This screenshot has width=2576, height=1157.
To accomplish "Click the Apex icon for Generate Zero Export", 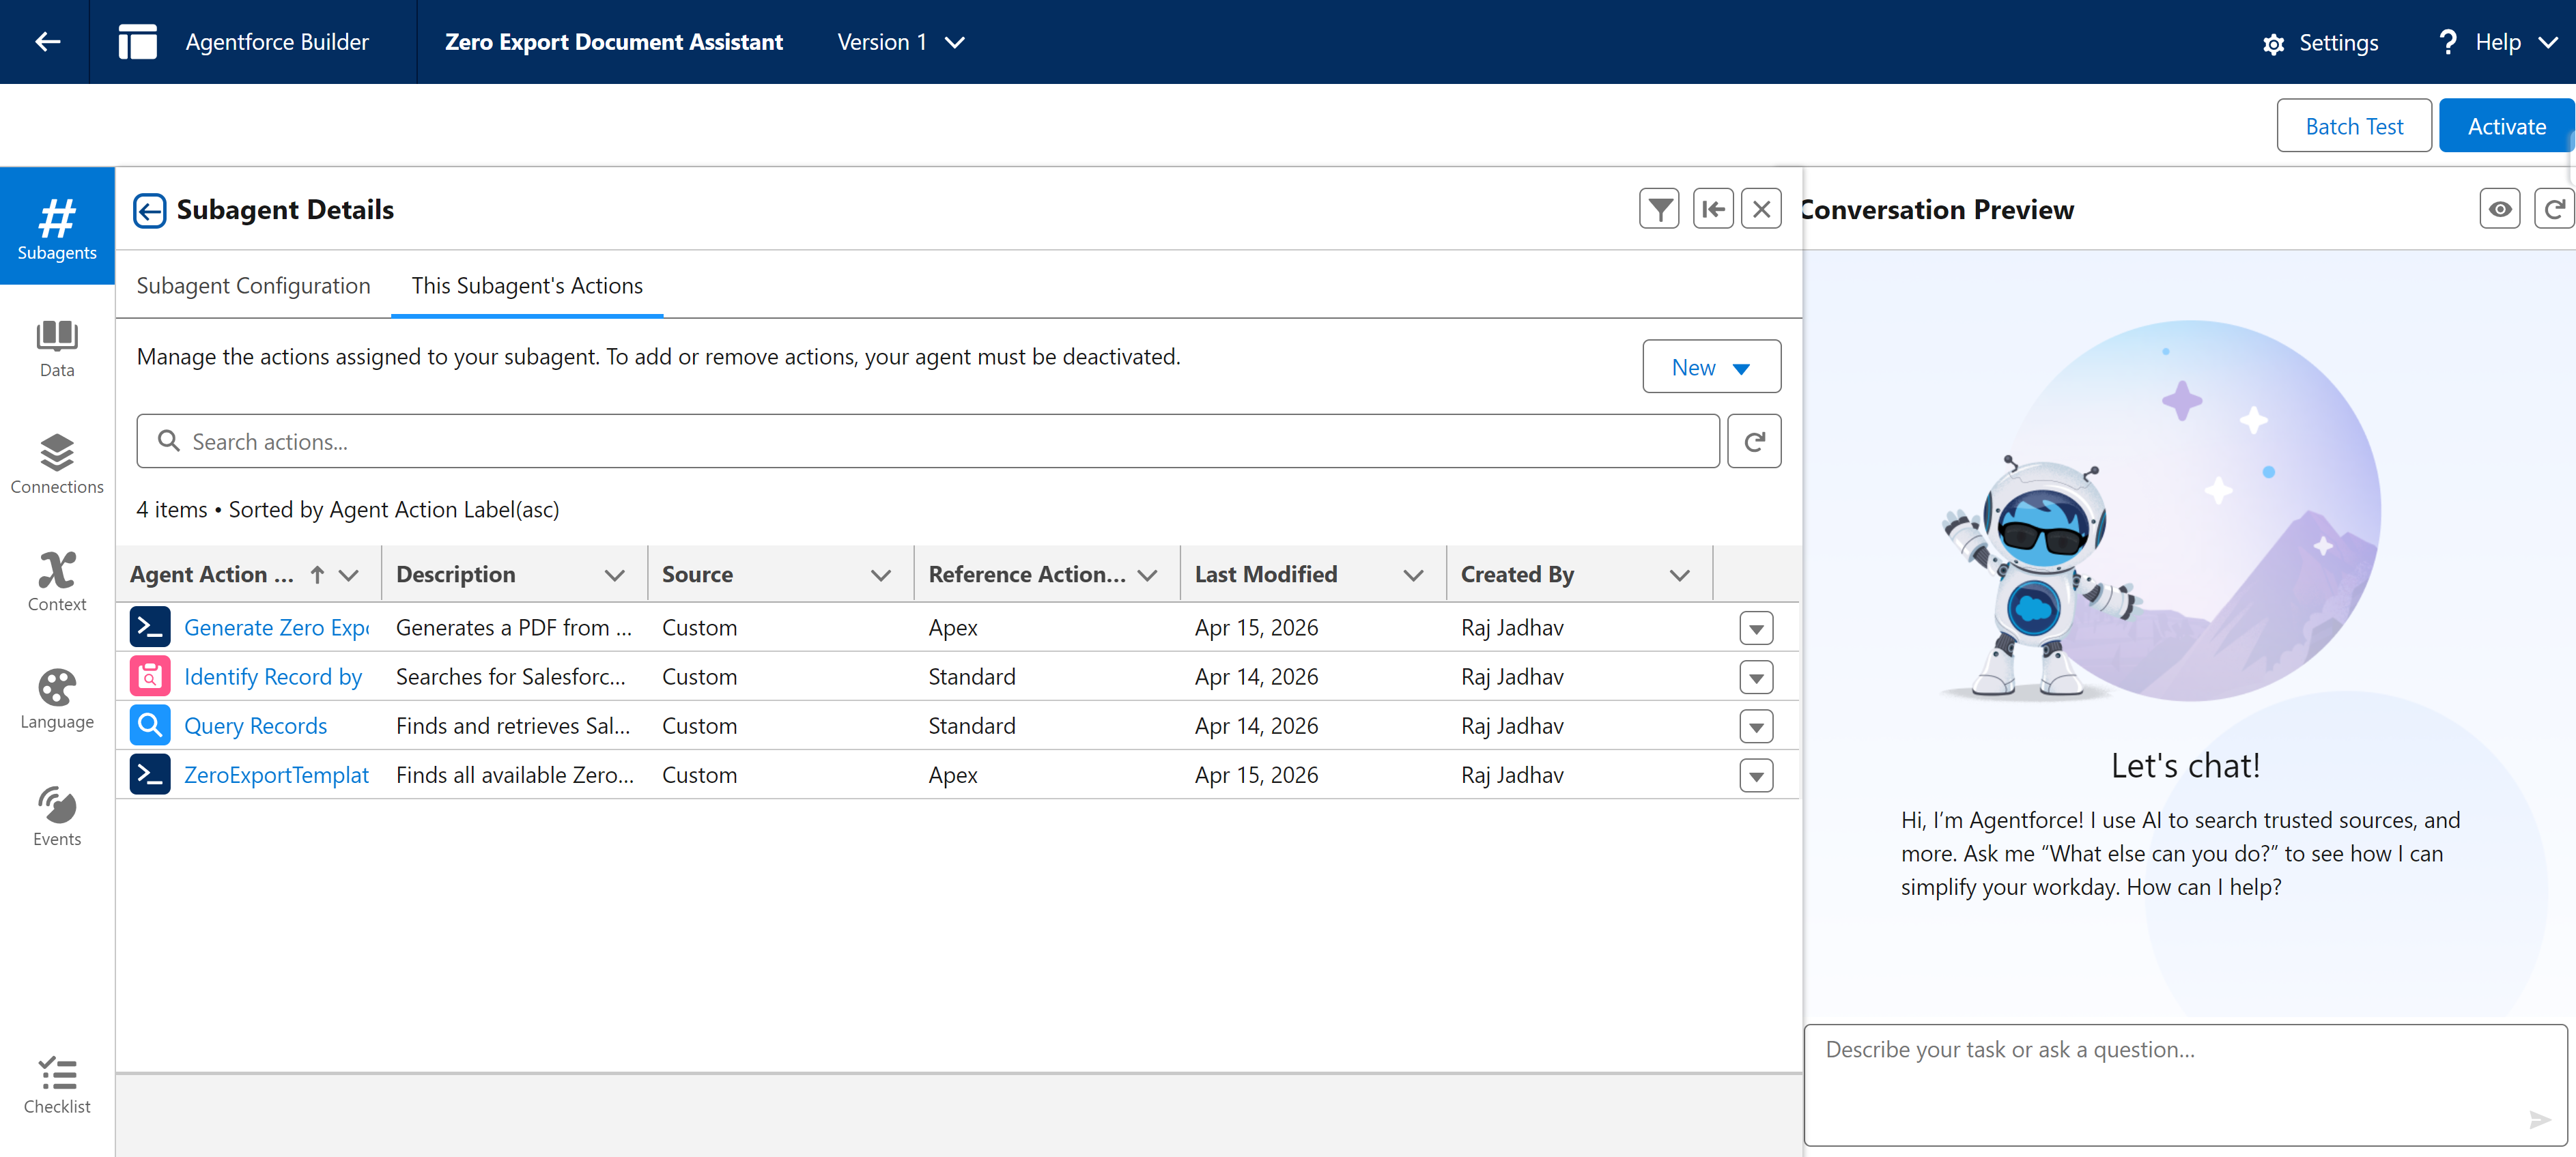I will [150, 627].
